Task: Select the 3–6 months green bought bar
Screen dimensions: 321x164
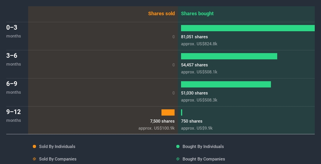Action: 229,56
